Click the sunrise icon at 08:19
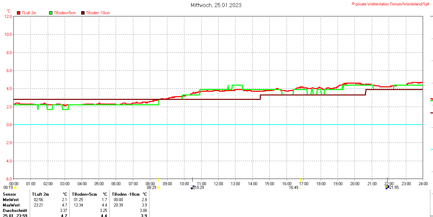The width and height of the screenshot is (433, 217). click(15, 188)
